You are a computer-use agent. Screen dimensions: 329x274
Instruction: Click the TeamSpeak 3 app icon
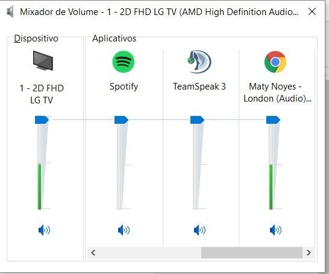[x=199, y=62]
